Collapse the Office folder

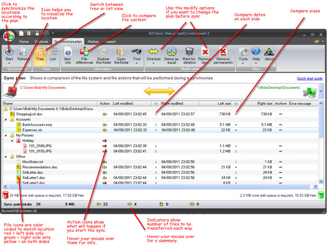point(6,156)
